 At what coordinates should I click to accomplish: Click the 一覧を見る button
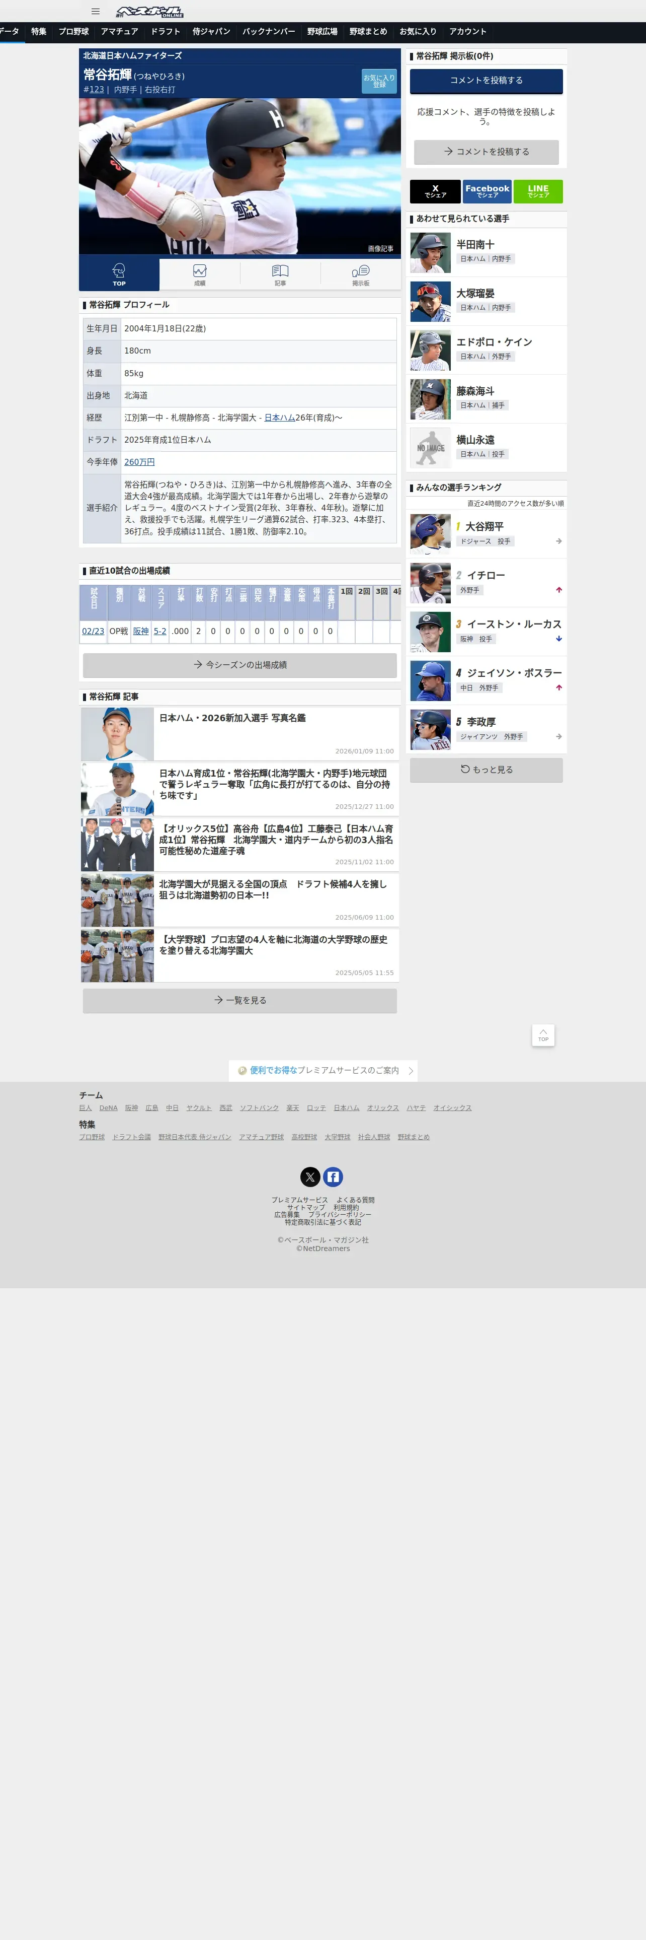click(240, 1000)
